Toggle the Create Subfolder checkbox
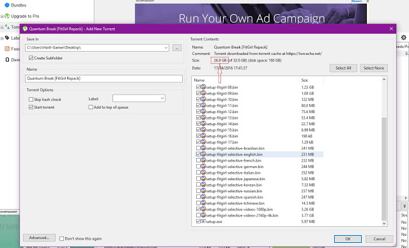This screenshot has width=409, height=248. coord(31,58)
